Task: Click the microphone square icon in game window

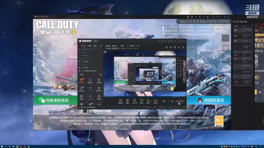Action: 225,38
